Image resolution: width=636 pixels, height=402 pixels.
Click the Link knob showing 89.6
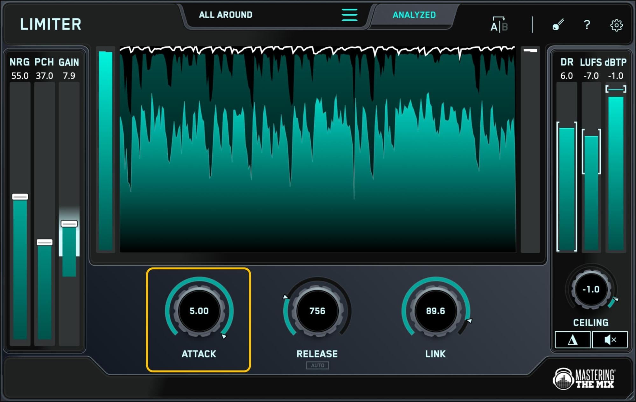click(x=436, y=311)
